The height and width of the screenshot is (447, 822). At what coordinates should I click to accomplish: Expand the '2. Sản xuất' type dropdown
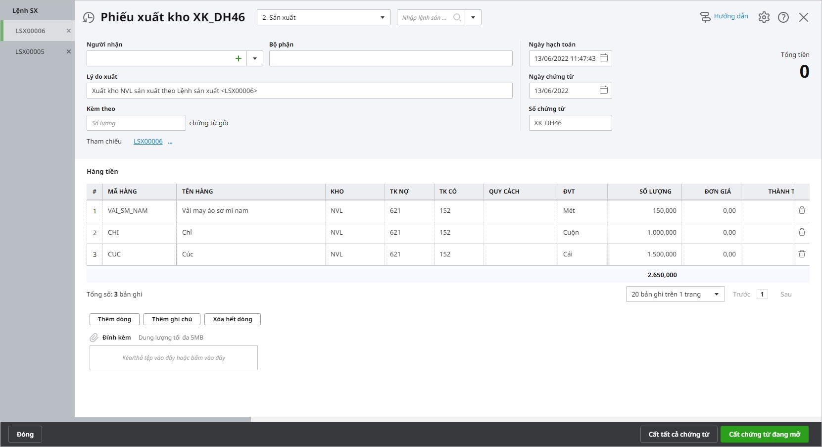(x=382, y=18)
